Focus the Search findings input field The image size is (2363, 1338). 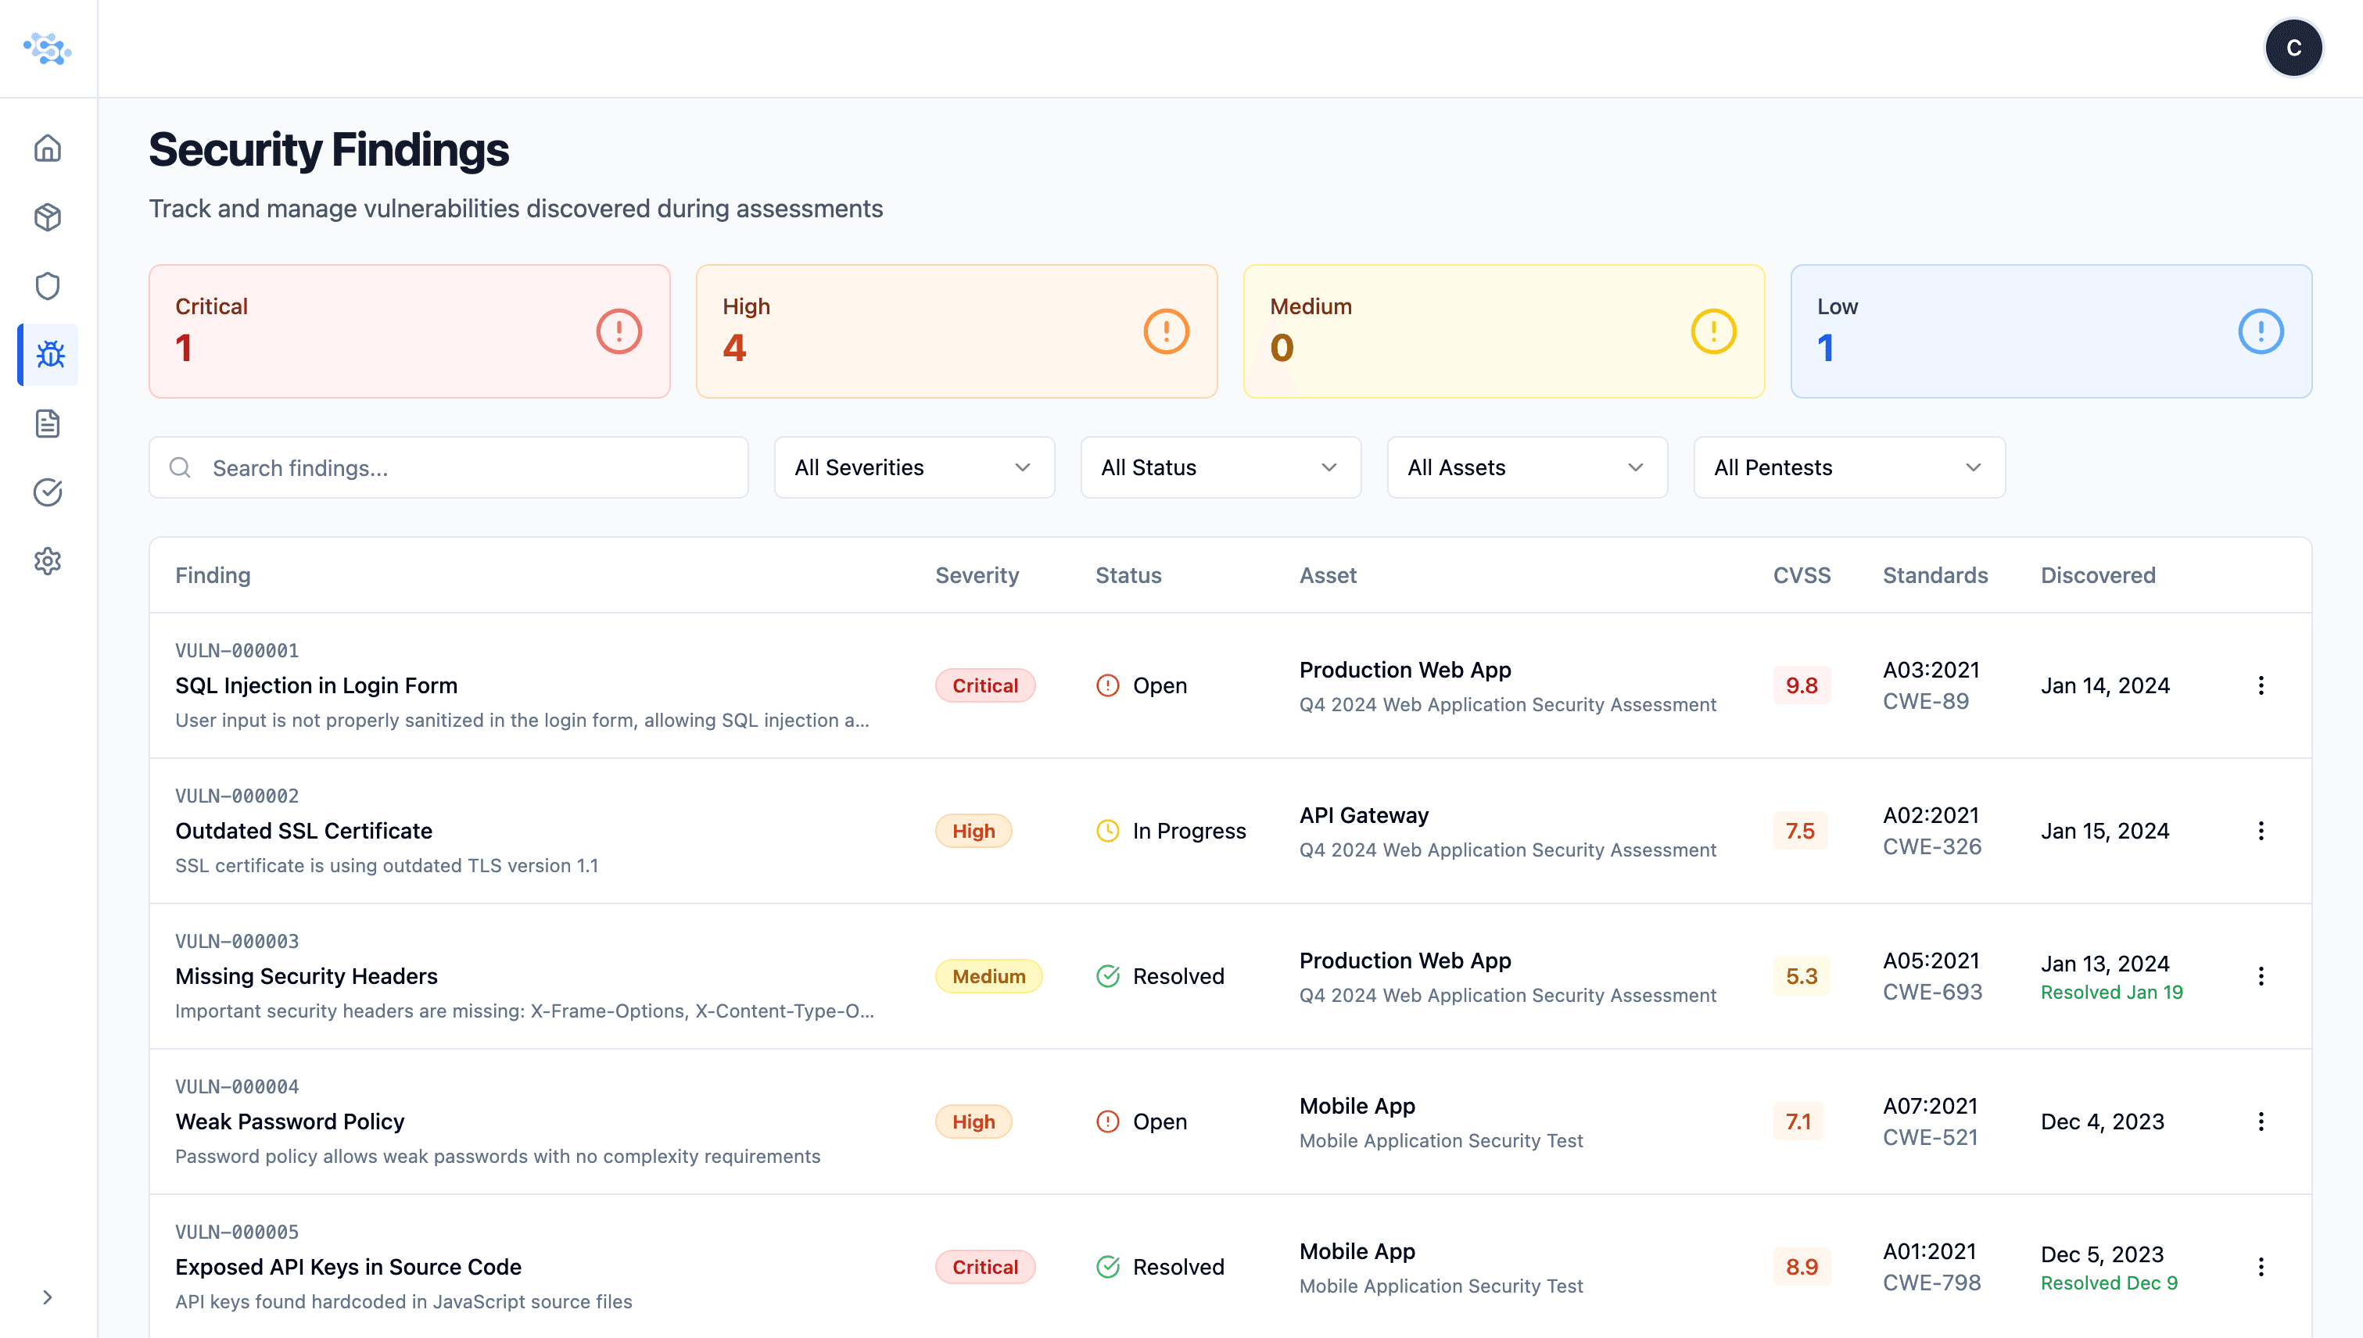pos(449,467)
